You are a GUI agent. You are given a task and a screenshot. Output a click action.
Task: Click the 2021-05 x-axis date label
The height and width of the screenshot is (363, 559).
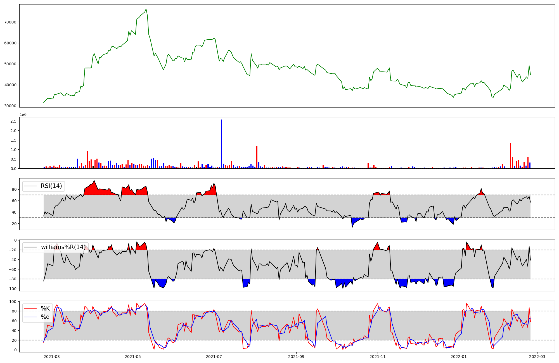point(133,356)
